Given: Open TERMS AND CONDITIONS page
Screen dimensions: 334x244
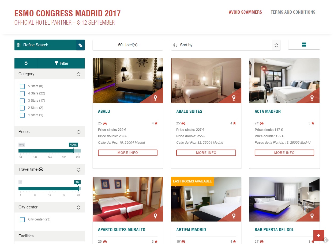Looking at the screenshot, I should [293, 12].
